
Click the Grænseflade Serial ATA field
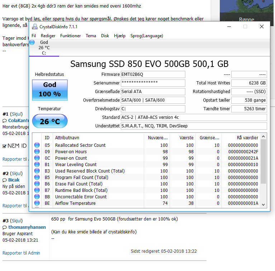click(x=153, y=92)
